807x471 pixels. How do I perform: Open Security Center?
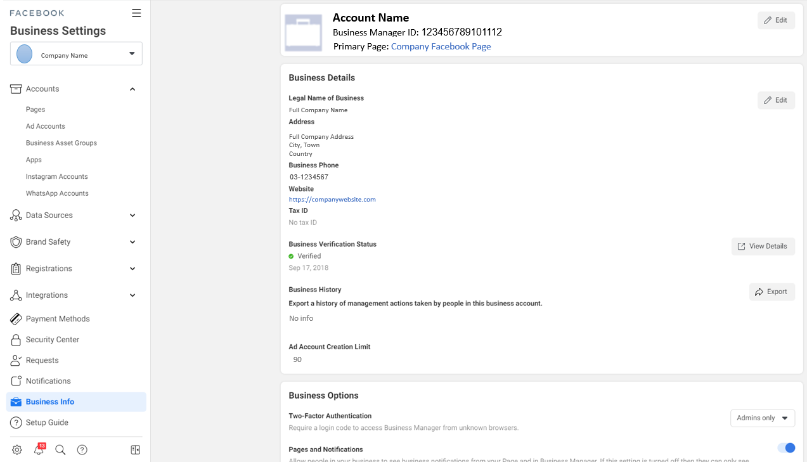(53, 340)
